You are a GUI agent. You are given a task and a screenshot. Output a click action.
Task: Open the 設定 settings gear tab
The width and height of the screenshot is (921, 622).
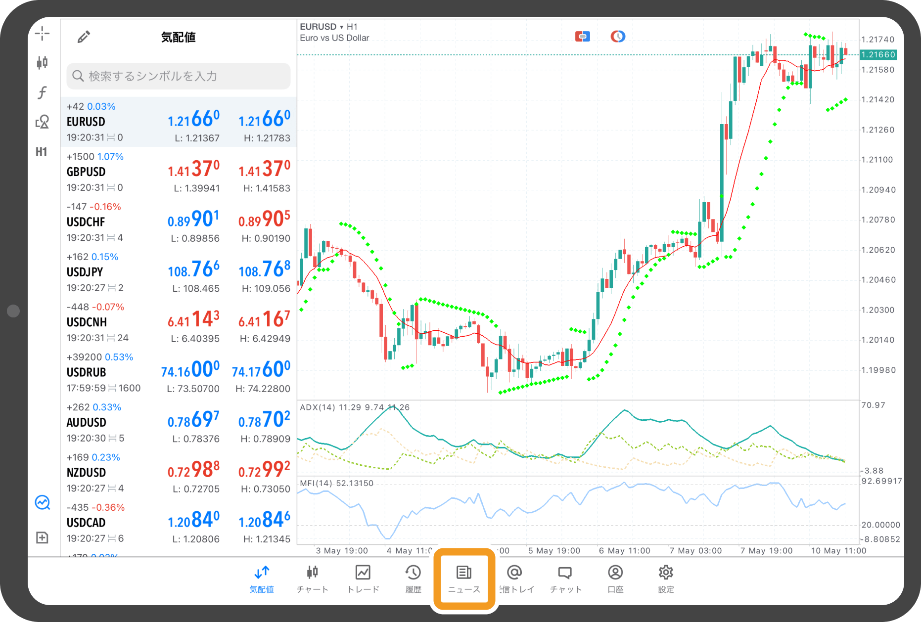click(666, 578)
